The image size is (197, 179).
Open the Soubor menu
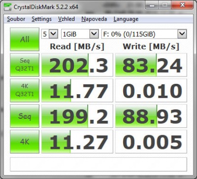point(16,19)
